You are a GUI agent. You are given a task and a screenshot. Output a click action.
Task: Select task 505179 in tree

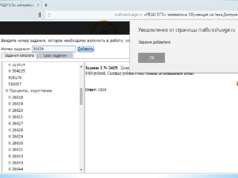[x=15, y=78]
